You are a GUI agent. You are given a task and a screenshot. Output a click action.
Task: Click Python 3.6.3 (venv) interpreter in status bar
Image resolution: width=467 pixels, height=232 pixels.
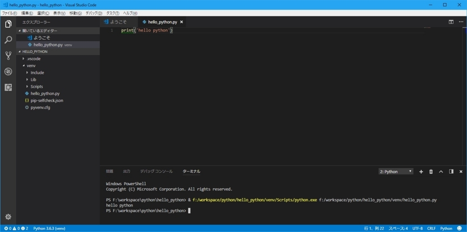49,228
